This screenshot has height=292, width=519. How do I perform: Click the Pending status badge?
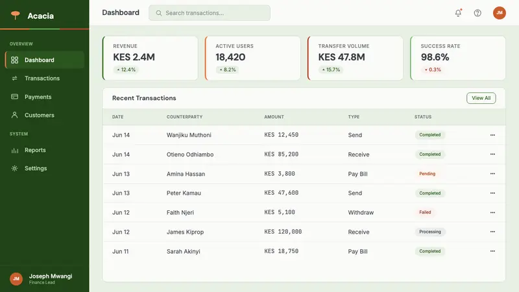(x=427, y=174)
